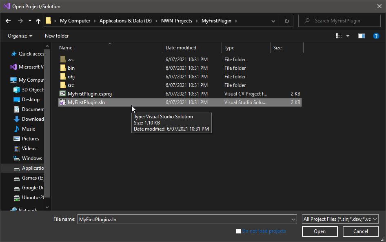This screenshot has width=386, height=242.
Task: Select My Computer in navigation pane
Action: click(x=27, y=80)
